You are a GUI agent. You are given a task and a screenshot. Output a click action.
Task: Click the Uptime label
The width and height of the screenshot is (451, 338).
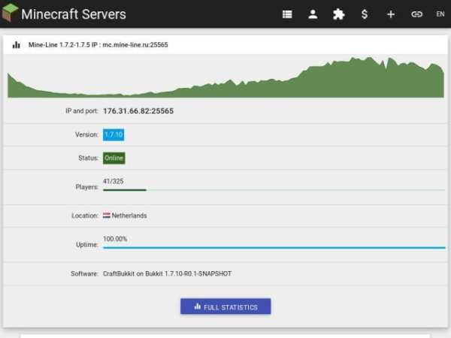(87, 245)
